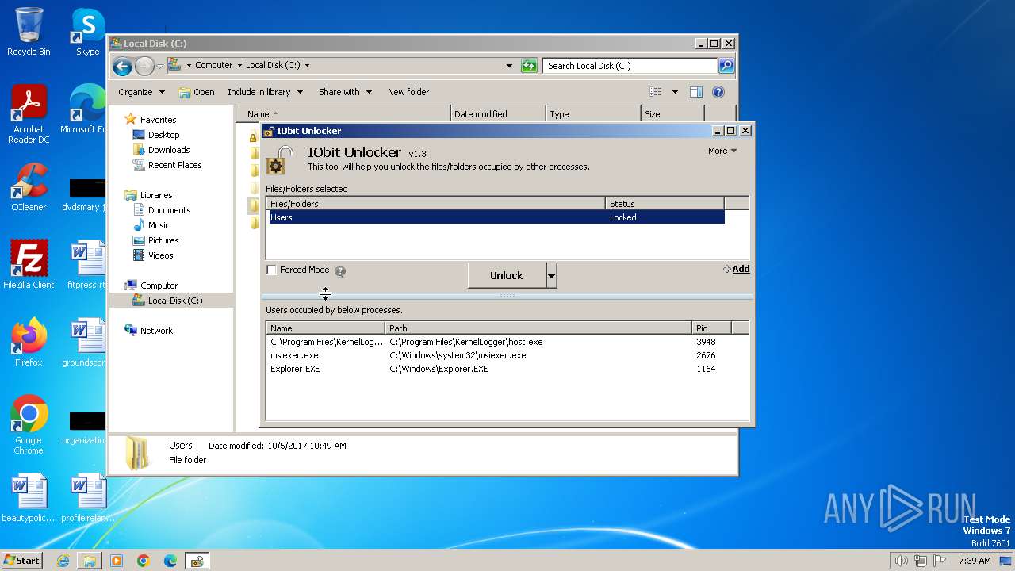
Task: Open the Unlock options dropdown arrow
Action: pyautogui.click(x=552, y=275)
